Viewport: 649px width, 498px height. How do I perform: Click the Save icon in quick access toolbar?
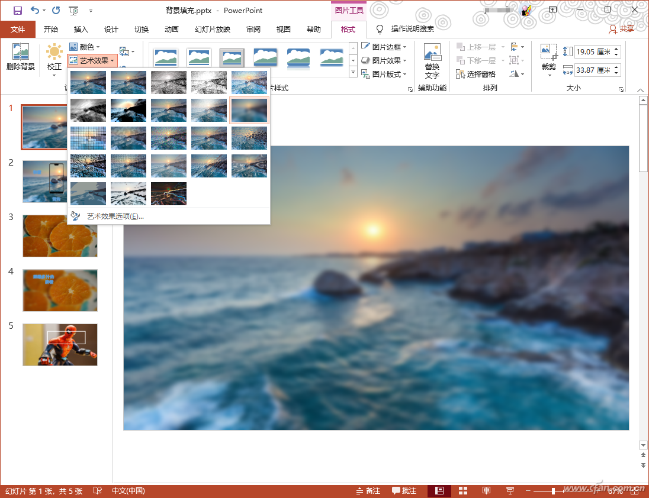coord(17,10)
